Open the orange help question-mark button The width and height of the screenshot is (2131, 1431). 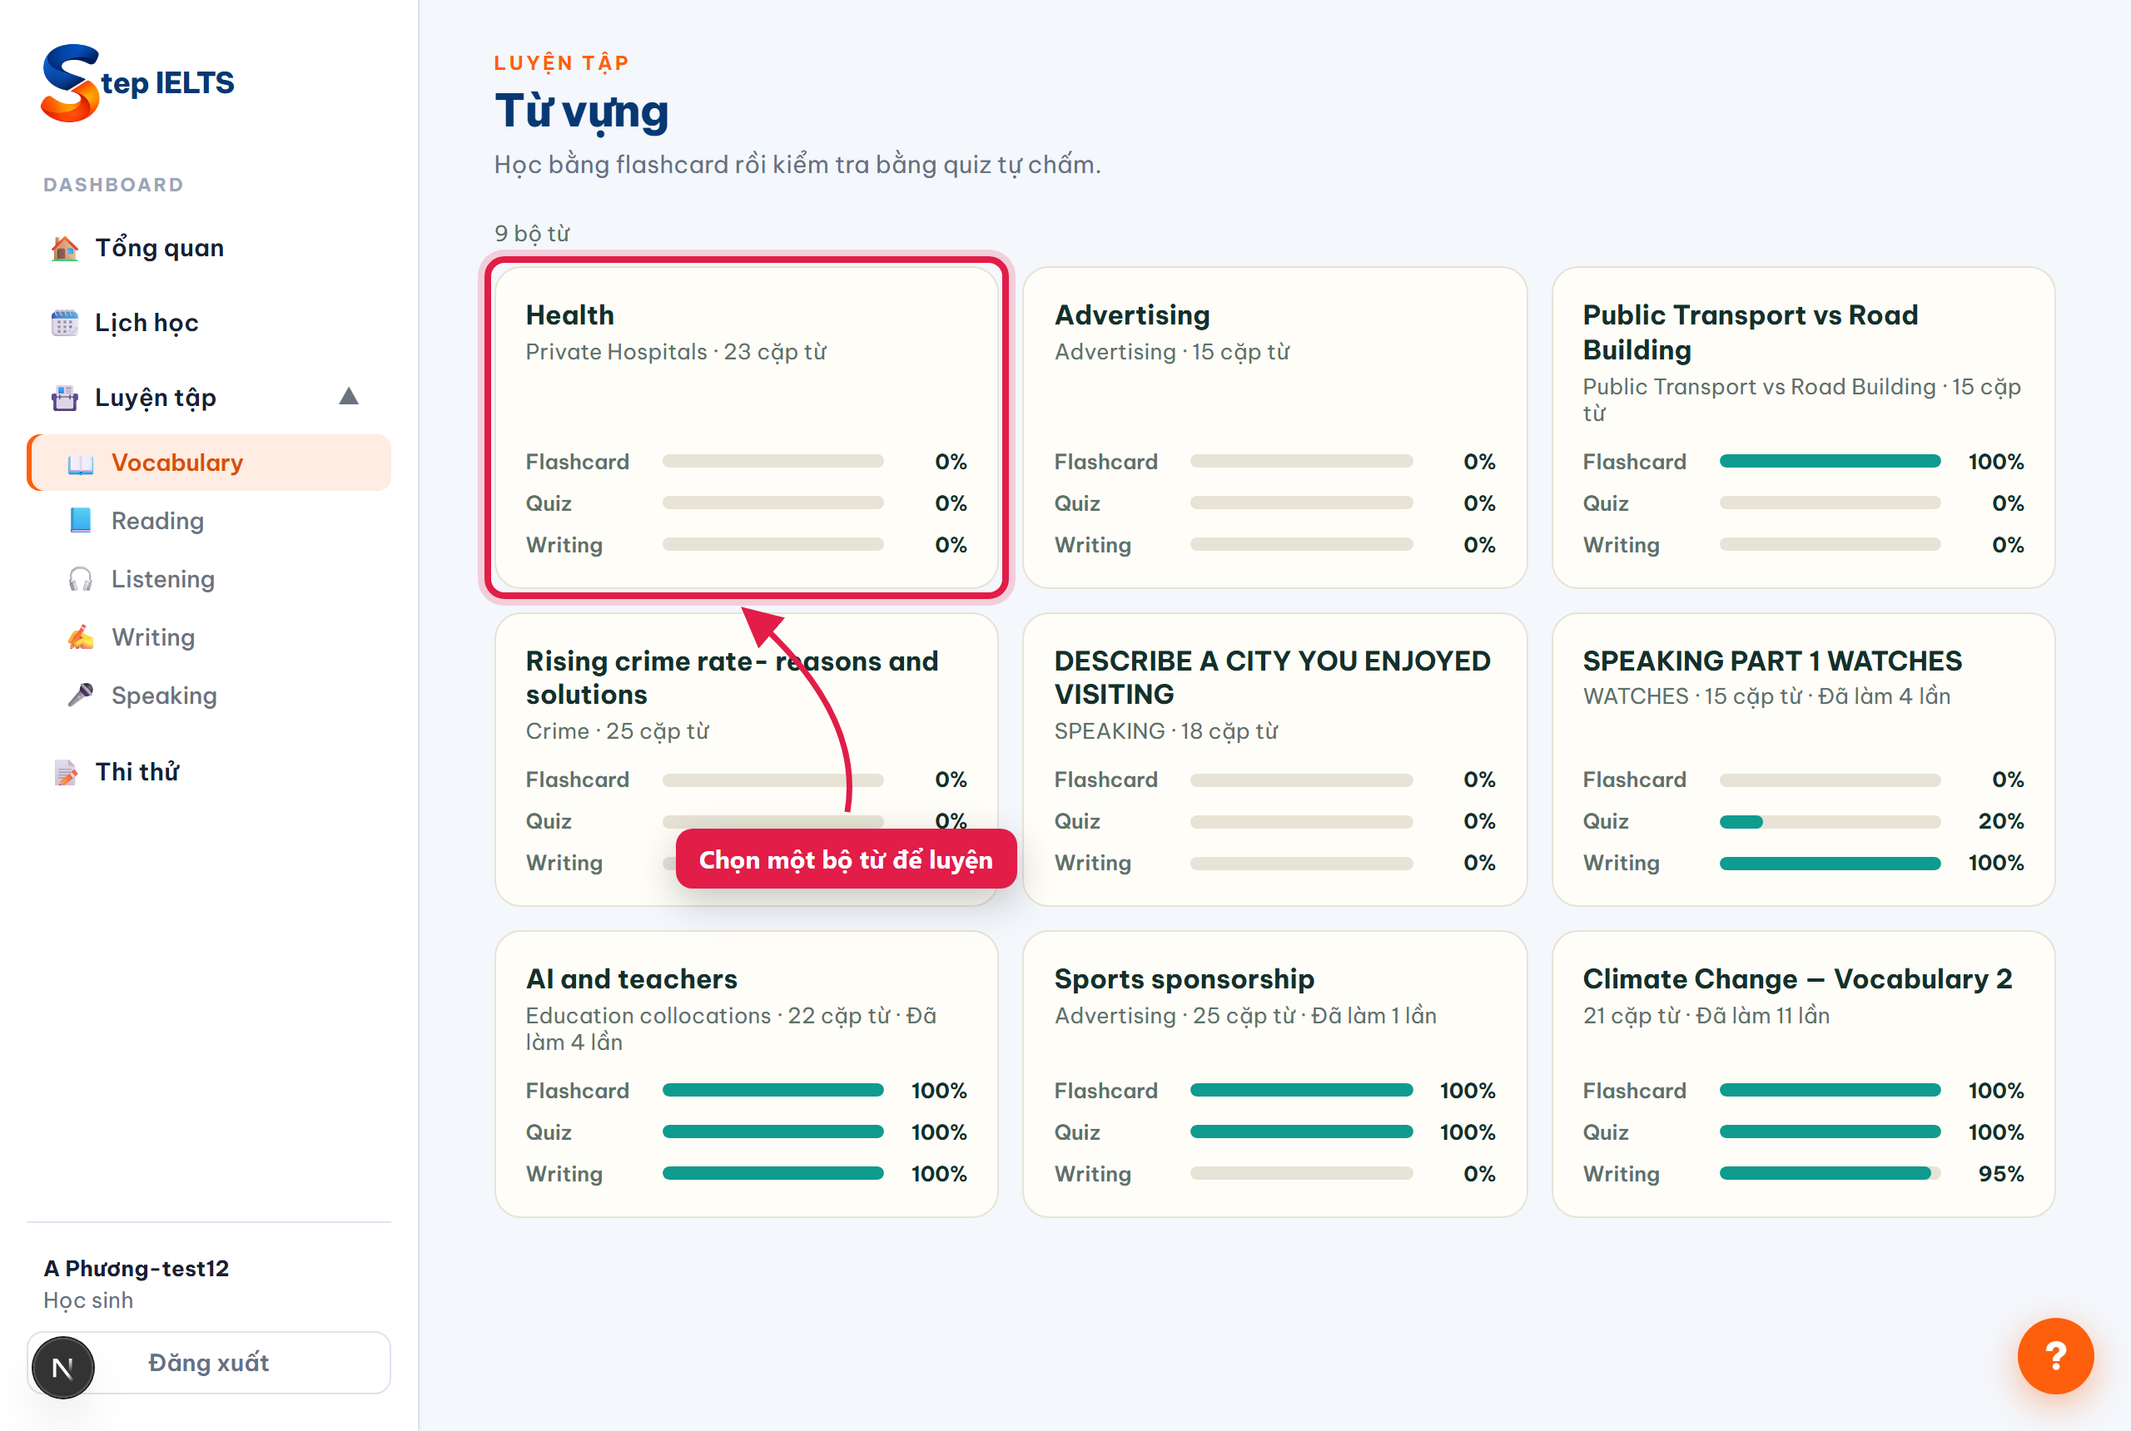[x=2054, y=1355]
